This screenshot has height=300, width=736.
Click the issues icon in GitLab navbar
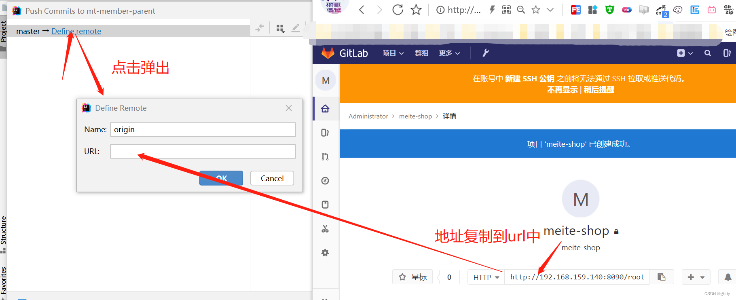727,53
